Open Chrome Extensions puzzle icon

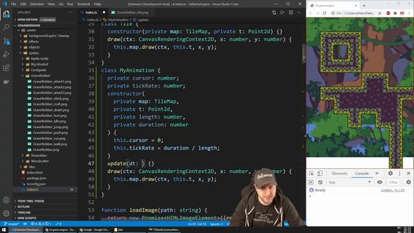(395, 13)
